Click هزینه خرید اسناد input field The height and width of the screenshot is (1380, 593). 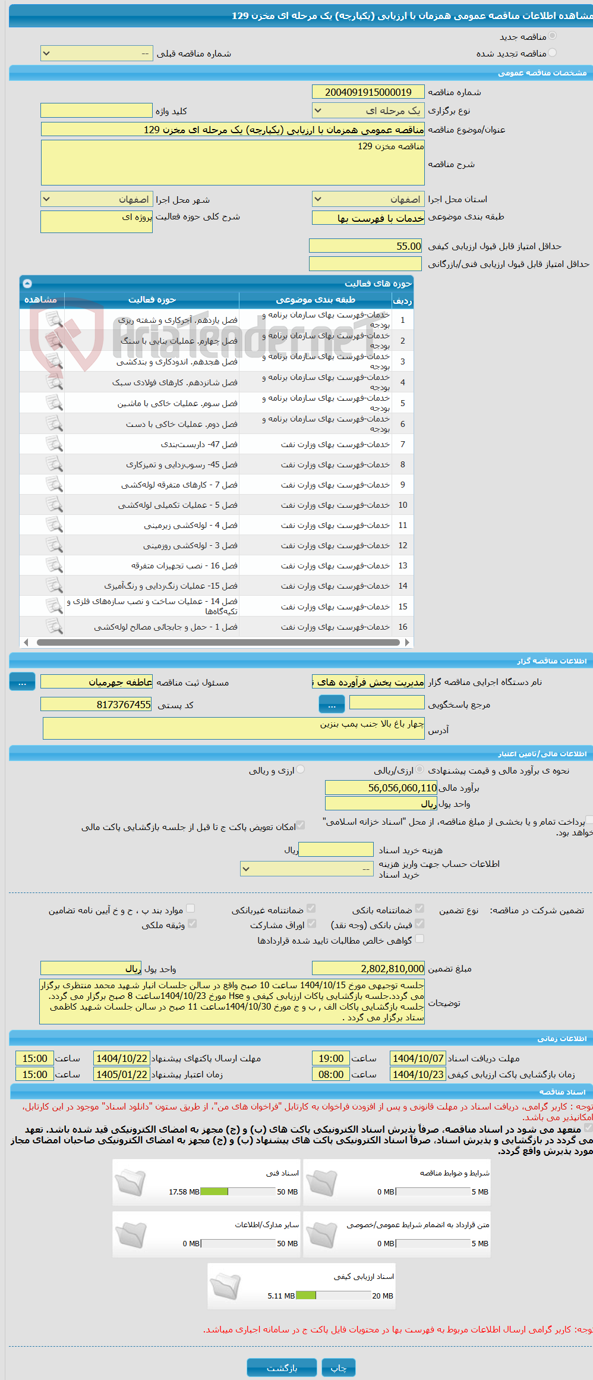click(x=336, y=850)
